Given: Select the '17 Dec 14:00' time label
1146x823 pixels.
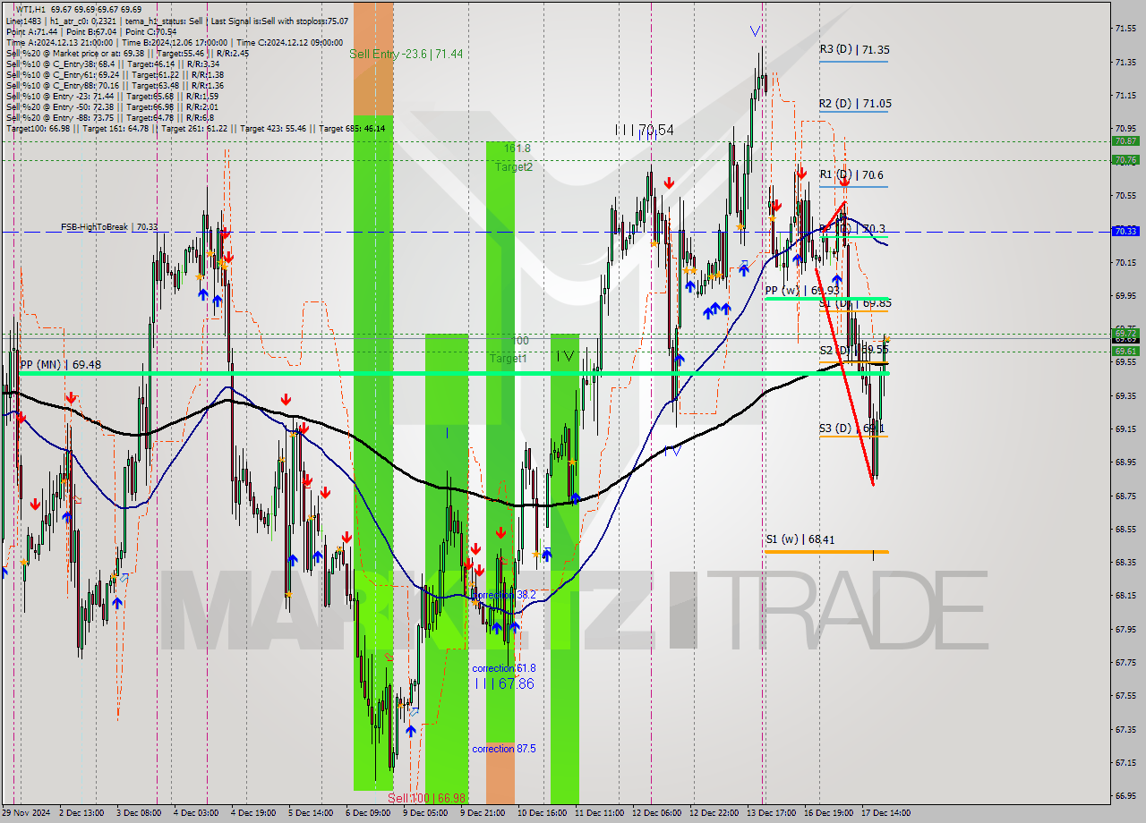Looking at the screenshot, I should point(885,813).
